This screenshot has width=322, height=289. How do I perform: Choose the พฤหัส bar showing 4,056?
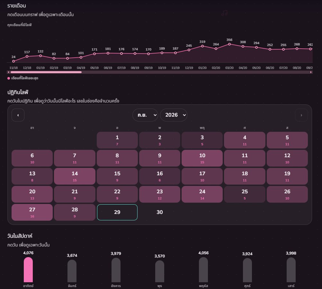point(203,270)
